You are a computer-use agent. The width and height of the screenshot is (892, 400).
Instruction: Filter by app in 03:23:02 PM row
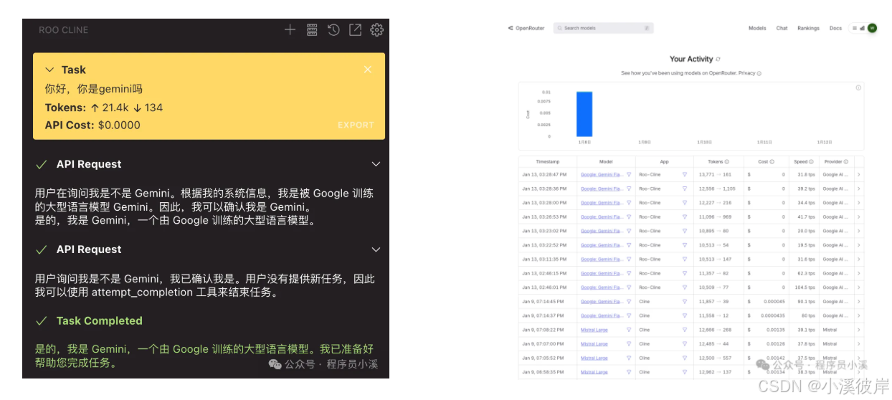(684, 231)
